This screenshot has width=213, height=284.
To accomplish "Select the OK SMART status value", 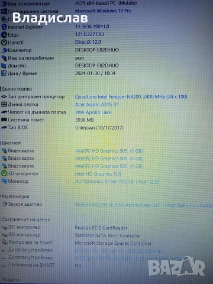I will coord(78,266).
